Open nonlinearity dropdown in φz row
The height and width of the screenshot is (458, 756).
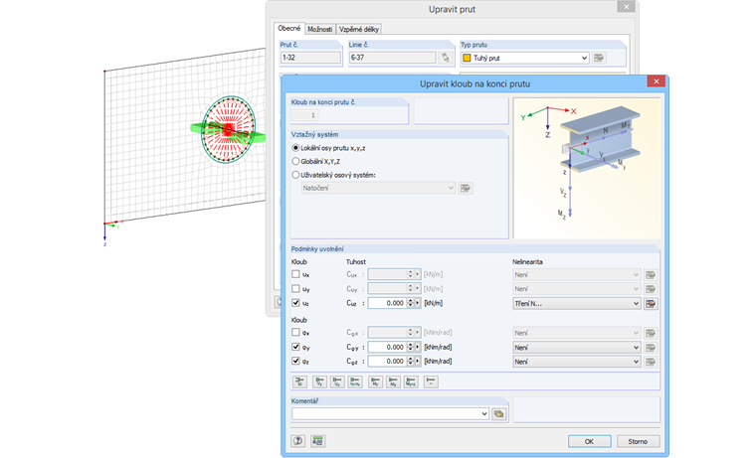click(577, 362)
